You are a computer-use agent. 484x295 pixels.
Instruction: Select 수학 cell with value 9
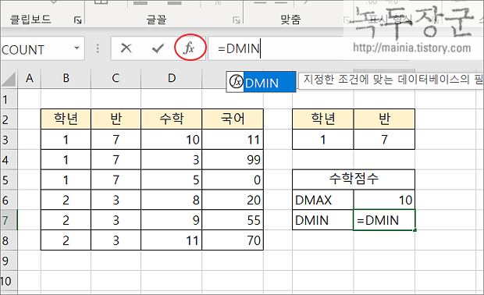click(172, 220)
